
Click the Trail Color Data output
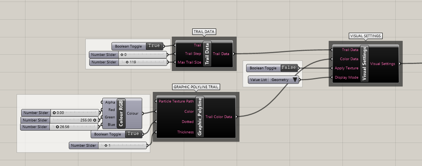(x=219, y=117)
